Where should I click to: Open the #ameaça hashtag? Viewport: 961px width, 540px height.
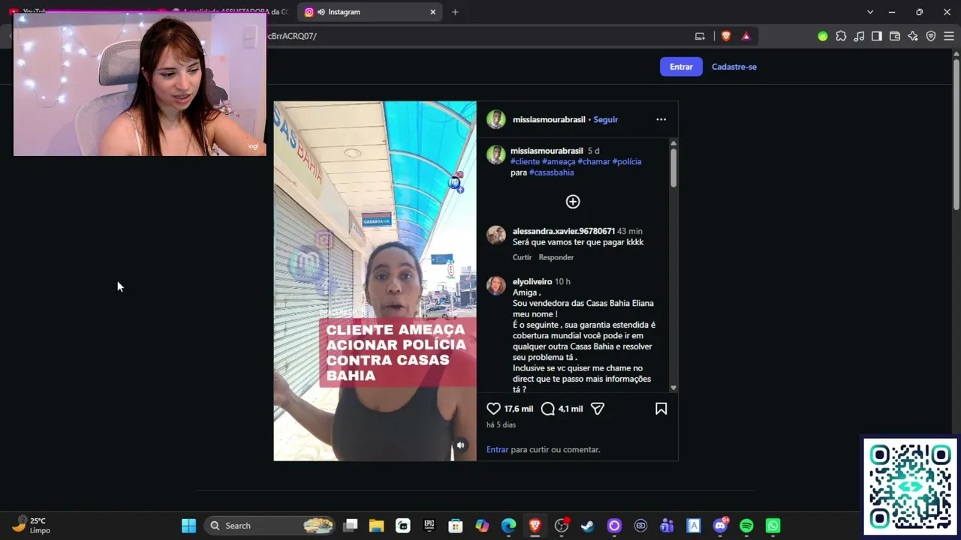(x=559, y=161)
